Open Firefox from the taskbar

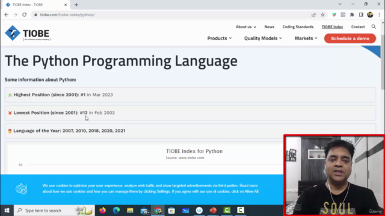102,211
